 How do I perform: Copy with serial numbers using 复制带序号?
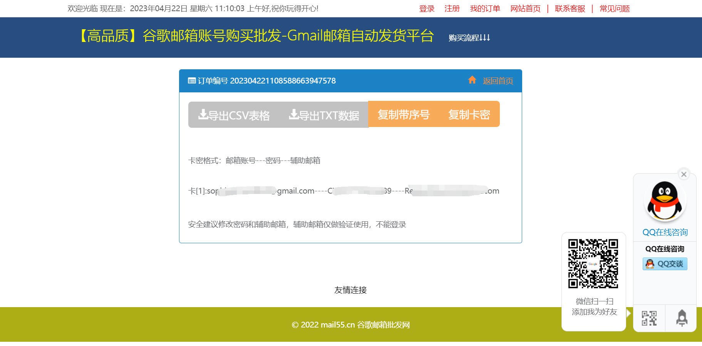click(x=404, y=114)
